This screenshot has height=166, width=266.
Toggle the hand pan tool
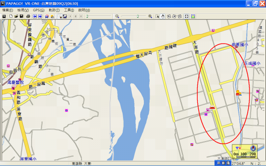tap(163, 16)
